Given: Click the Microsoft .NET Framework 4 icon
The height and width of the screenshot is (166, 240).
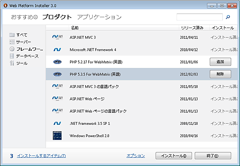Looking at the screenshot, I should tap(57, 50).
